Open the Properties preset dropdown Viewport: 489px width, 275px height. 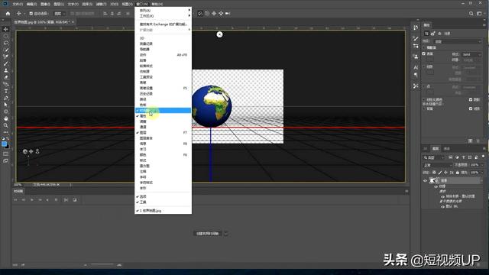coord(458,41)
